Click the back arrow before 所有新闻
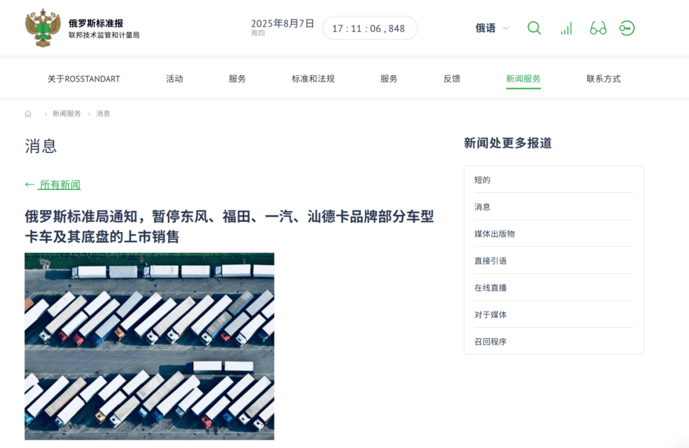689x448 pixels. [x=29, y=185]
